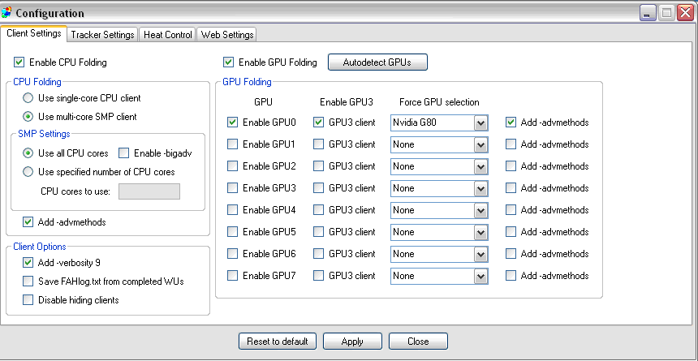Viewport: 698px width, 361px height.
Task: Click the Configuration window title icon
Action: click(x=6, y=12)
